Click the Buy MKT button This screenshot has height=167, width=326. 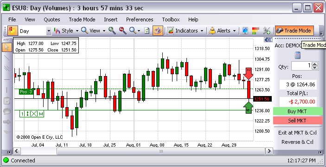point(297,111)
